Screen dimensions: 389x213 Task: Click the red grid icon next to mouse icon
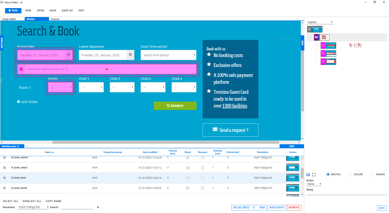pyautogui.click(x=357, y=45)
